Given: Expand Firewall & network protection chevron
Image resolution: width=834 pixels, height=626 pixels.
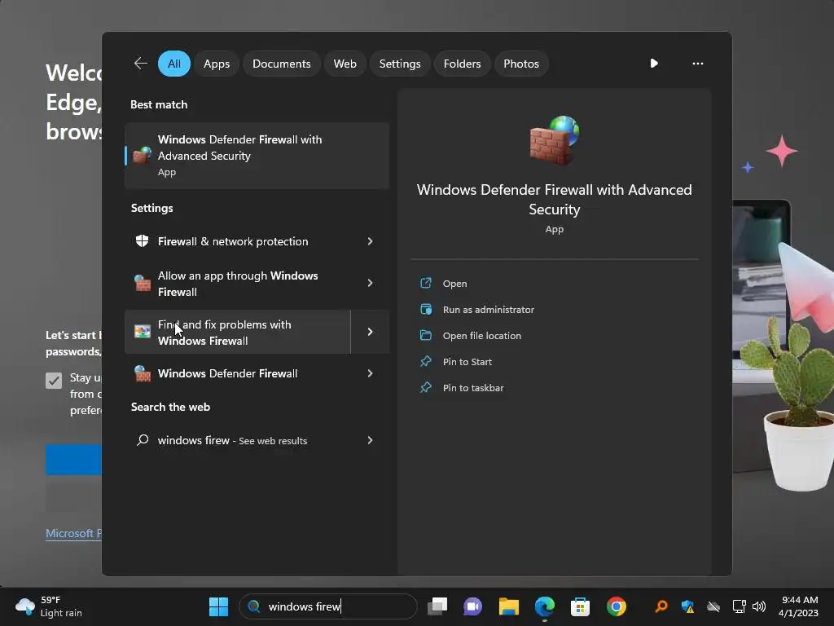Looking at the screenshot, I should click(371, 241).
